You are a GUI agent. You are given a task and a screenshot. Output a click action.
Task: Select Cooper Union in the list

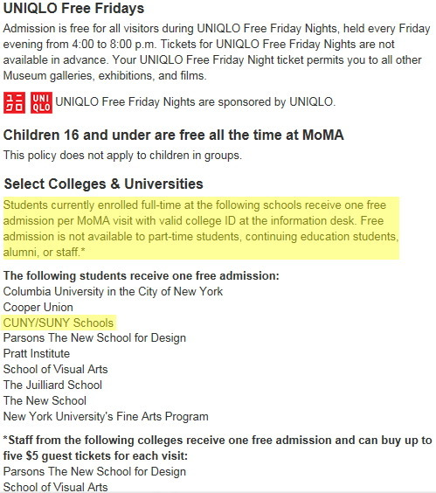pos(38,307)
